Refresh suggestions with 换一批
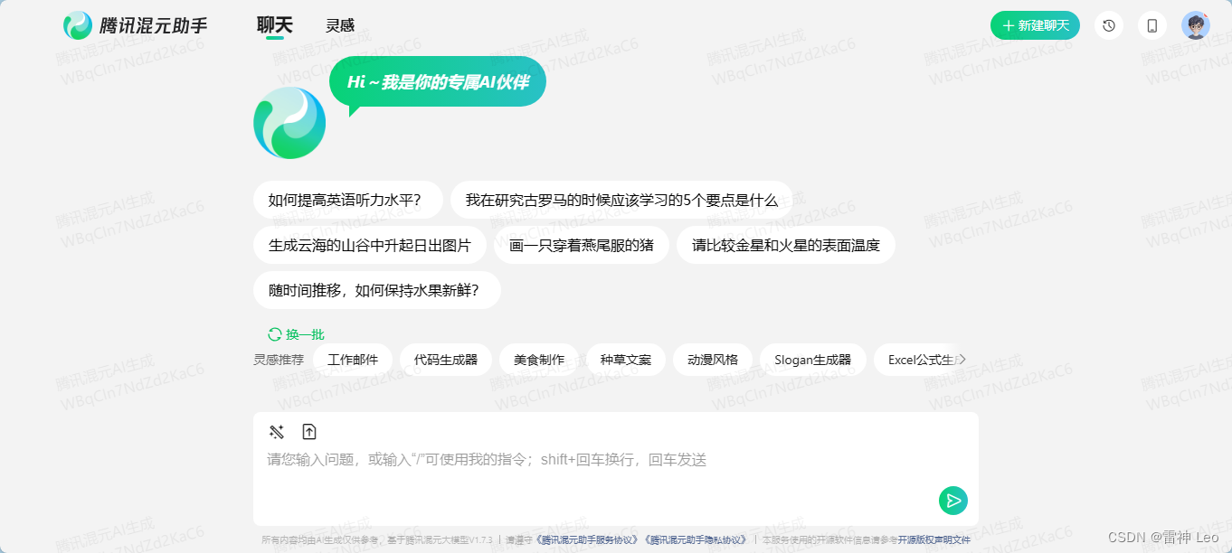 [x=296, y=334]
